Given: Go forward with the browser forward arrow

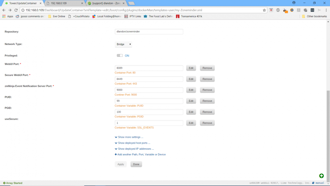Looking at the screenshot, I should pos(10,10).
